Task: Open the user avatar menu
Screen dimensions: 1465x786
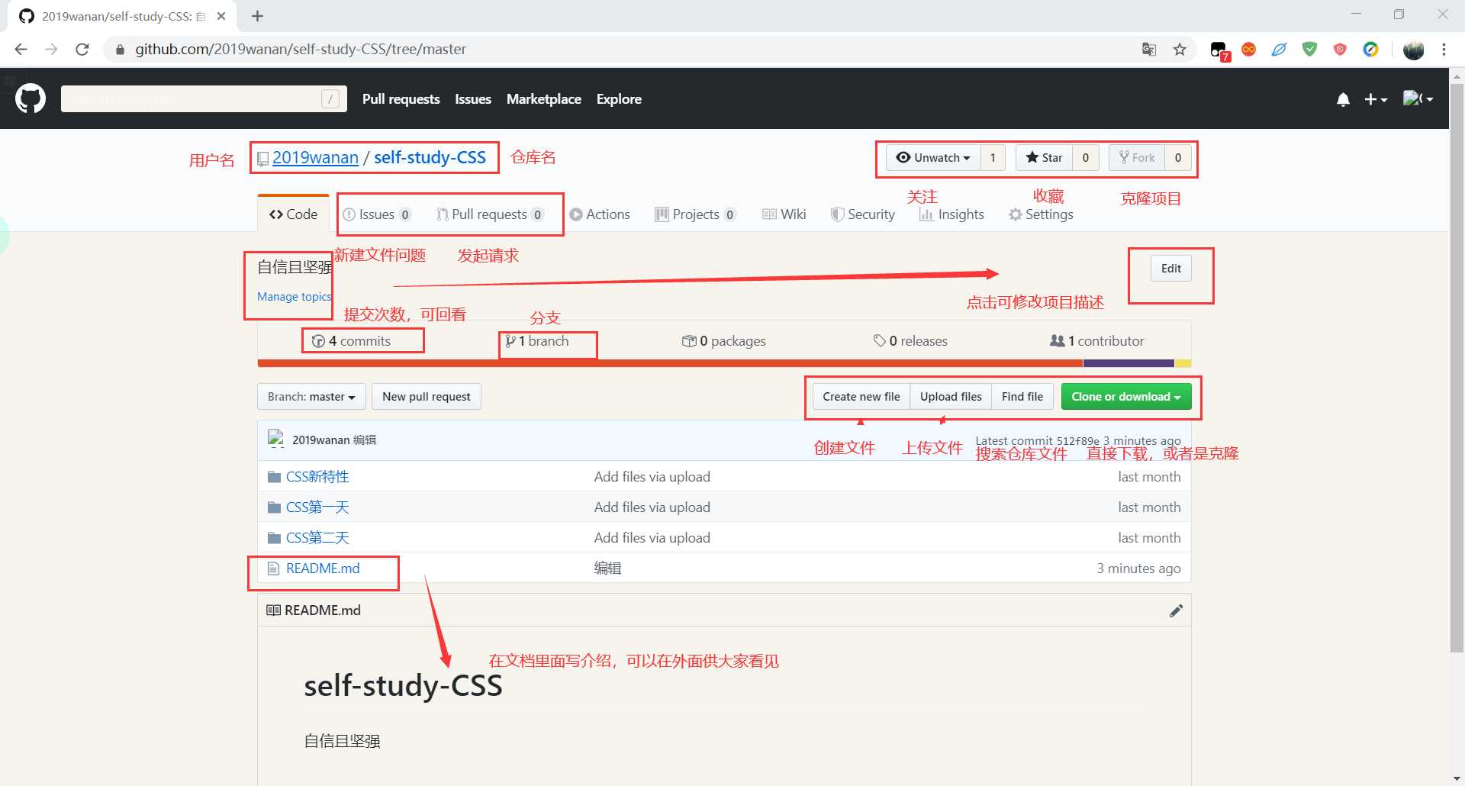Action: tap(1418, 98)
